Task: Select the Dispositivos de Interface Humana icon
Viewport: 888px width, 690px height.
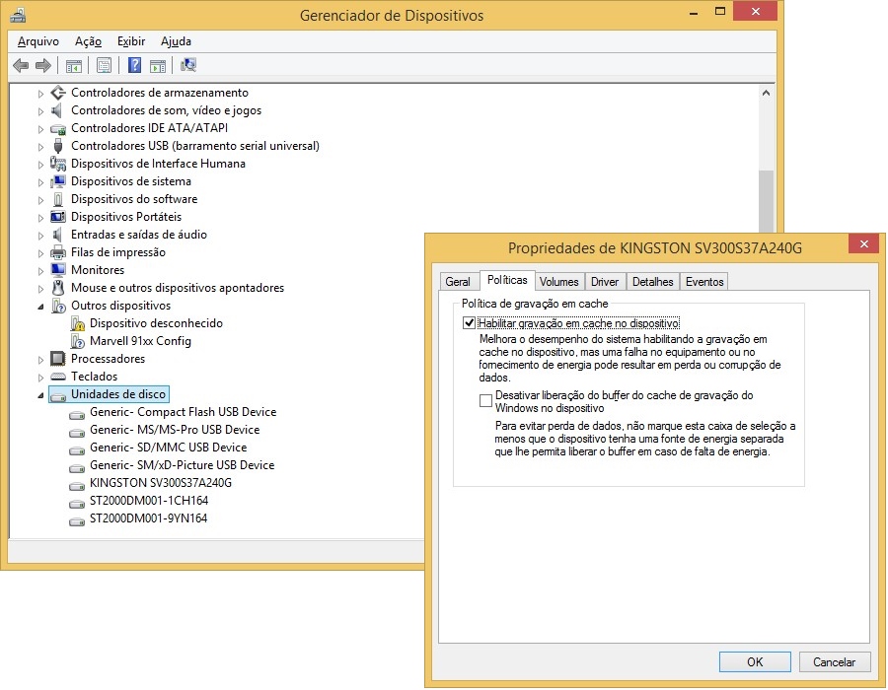Action: click(58, 164)
